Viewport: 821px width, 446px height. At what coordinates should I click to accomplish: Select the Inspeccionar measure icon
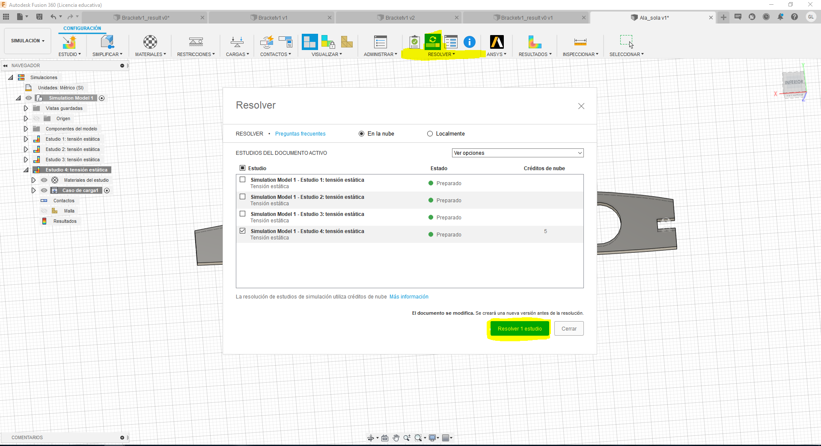point(580,42)
